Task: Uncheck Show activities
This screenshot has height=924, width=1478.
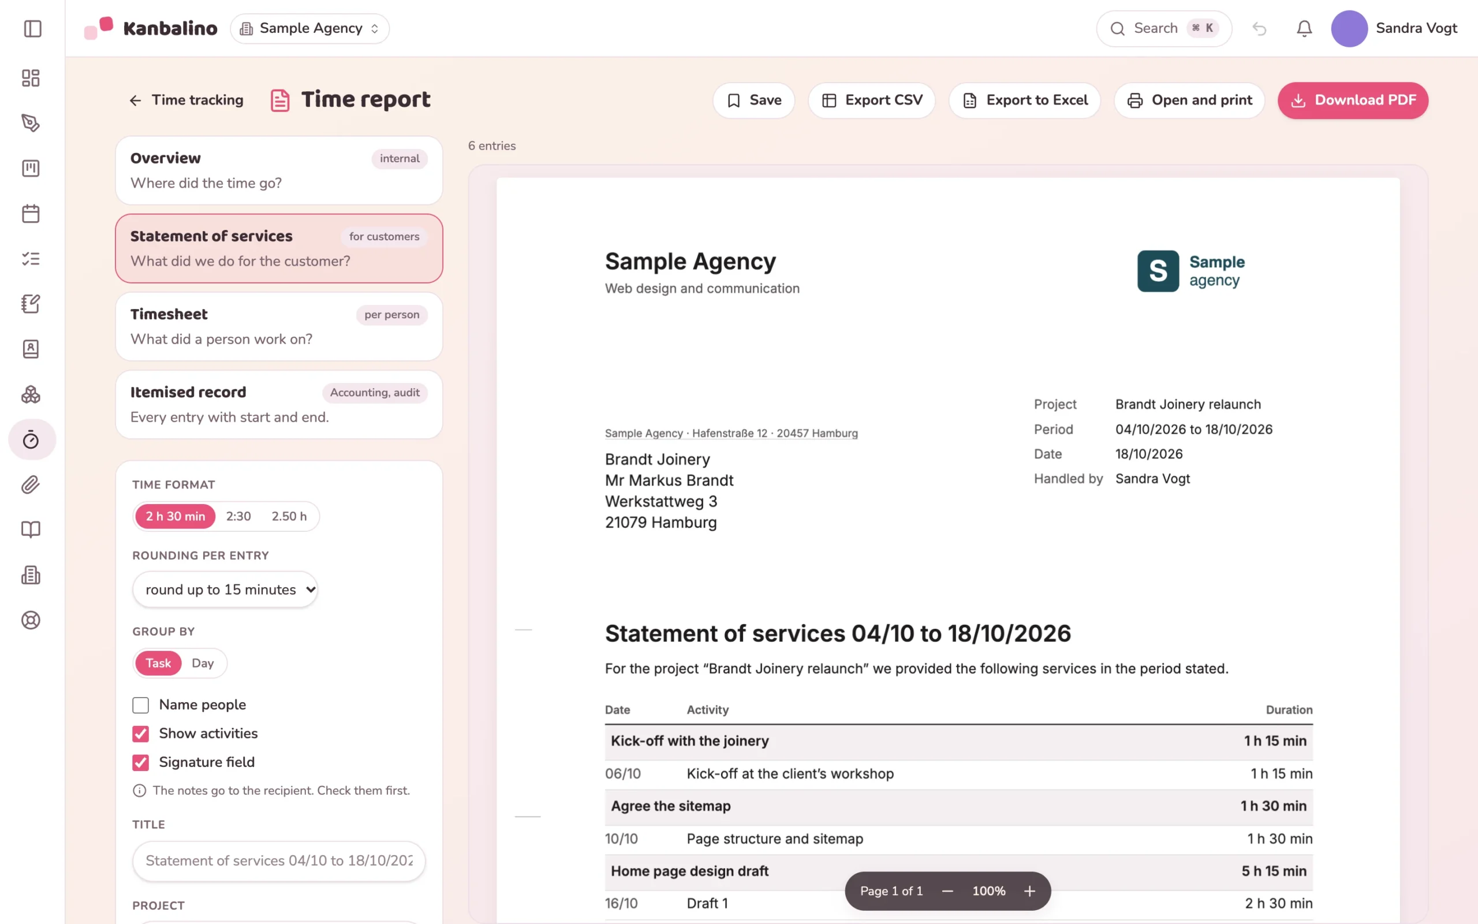Action: [x=140, y=733]
